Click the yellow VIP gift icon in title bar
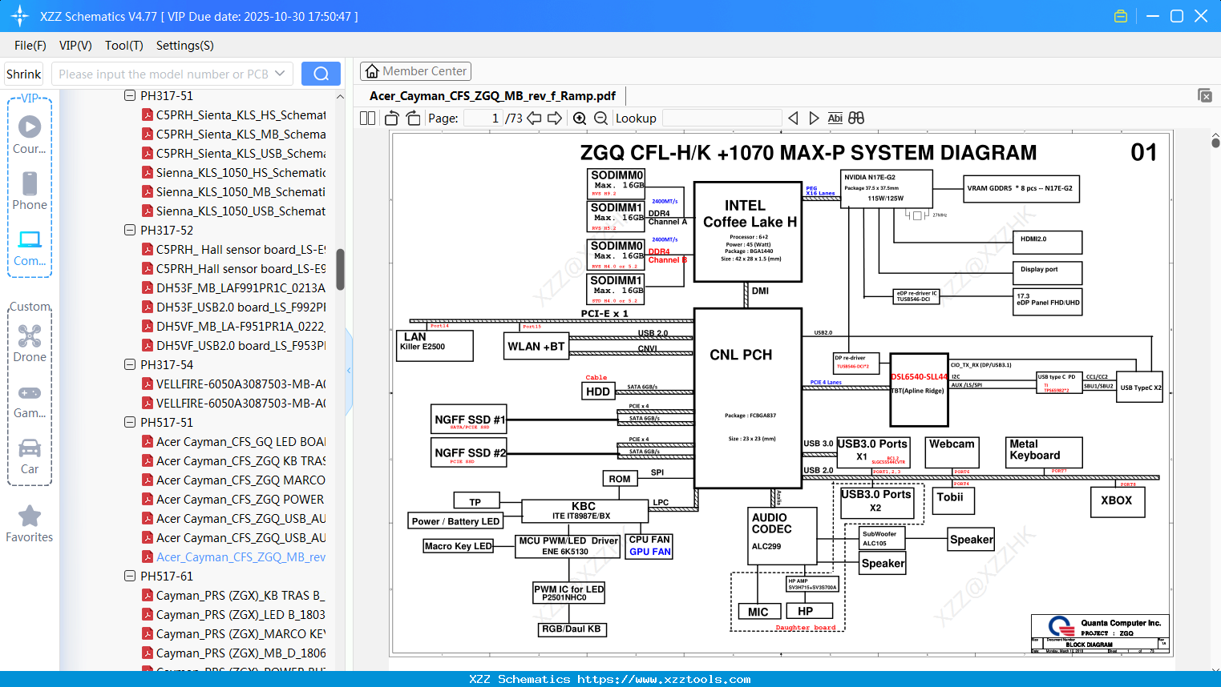Image resolution: width=1221 pixels, height=687 pixels. coord(1121,16)
